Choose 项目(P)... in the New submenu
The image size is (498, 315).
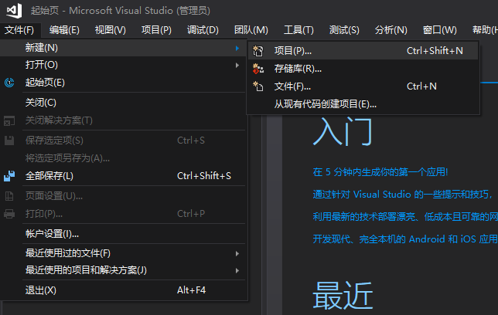coord(363,51)
